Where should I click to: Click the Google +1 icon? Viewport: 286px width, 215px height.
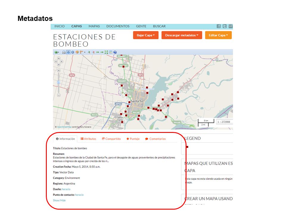pos(231,26)
